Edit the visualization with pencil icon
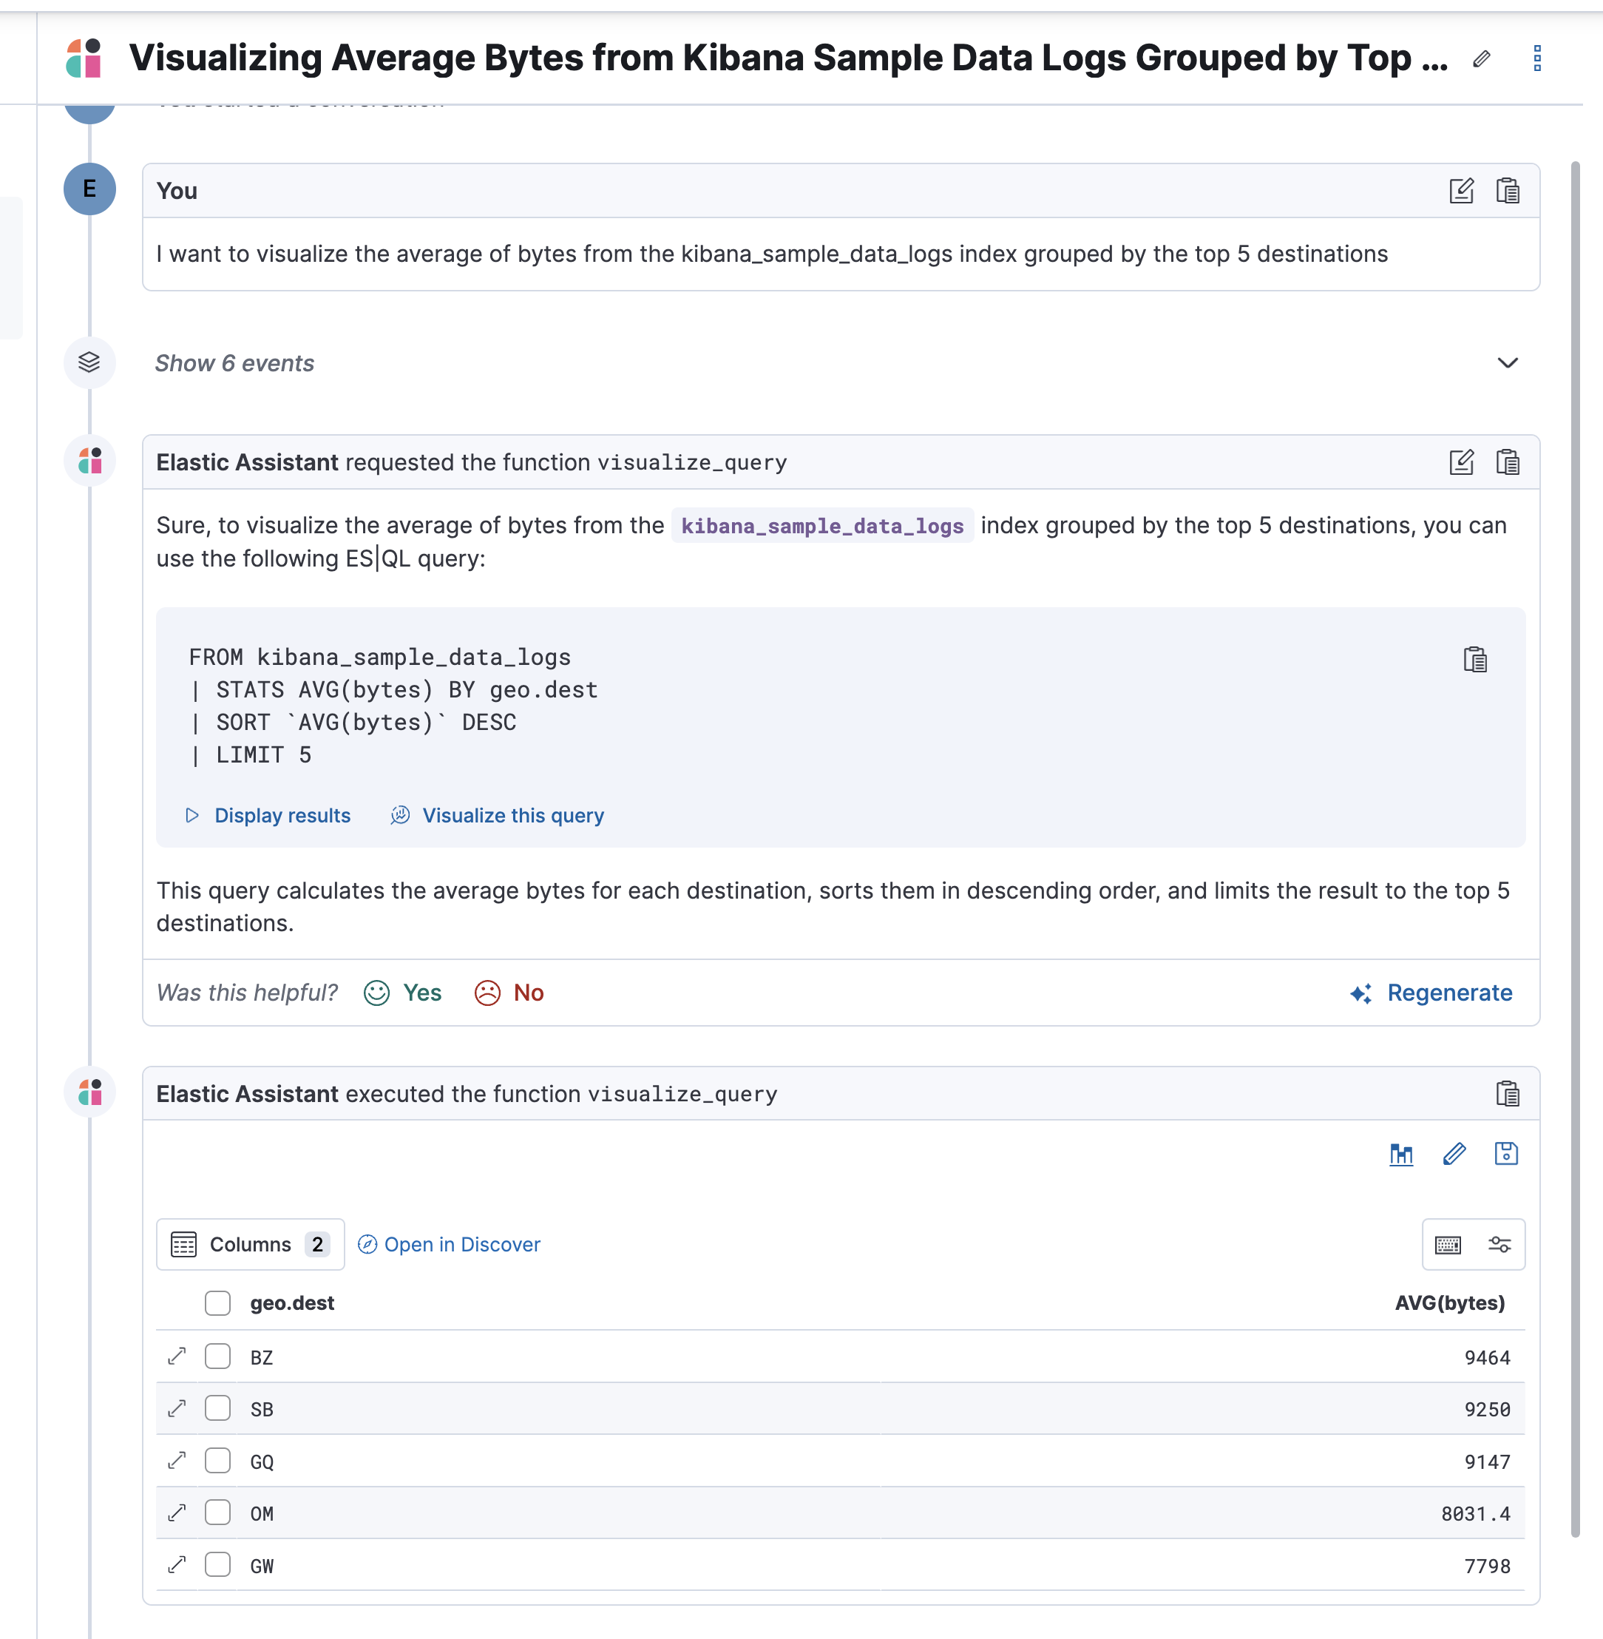The height and width of the screenshot is (1639, 1603). 1454,1154
